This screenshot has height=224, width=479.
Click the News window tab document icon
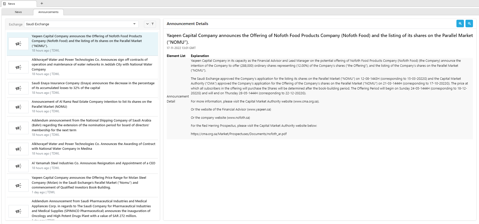pyautogui.click(x=5, y=4)
